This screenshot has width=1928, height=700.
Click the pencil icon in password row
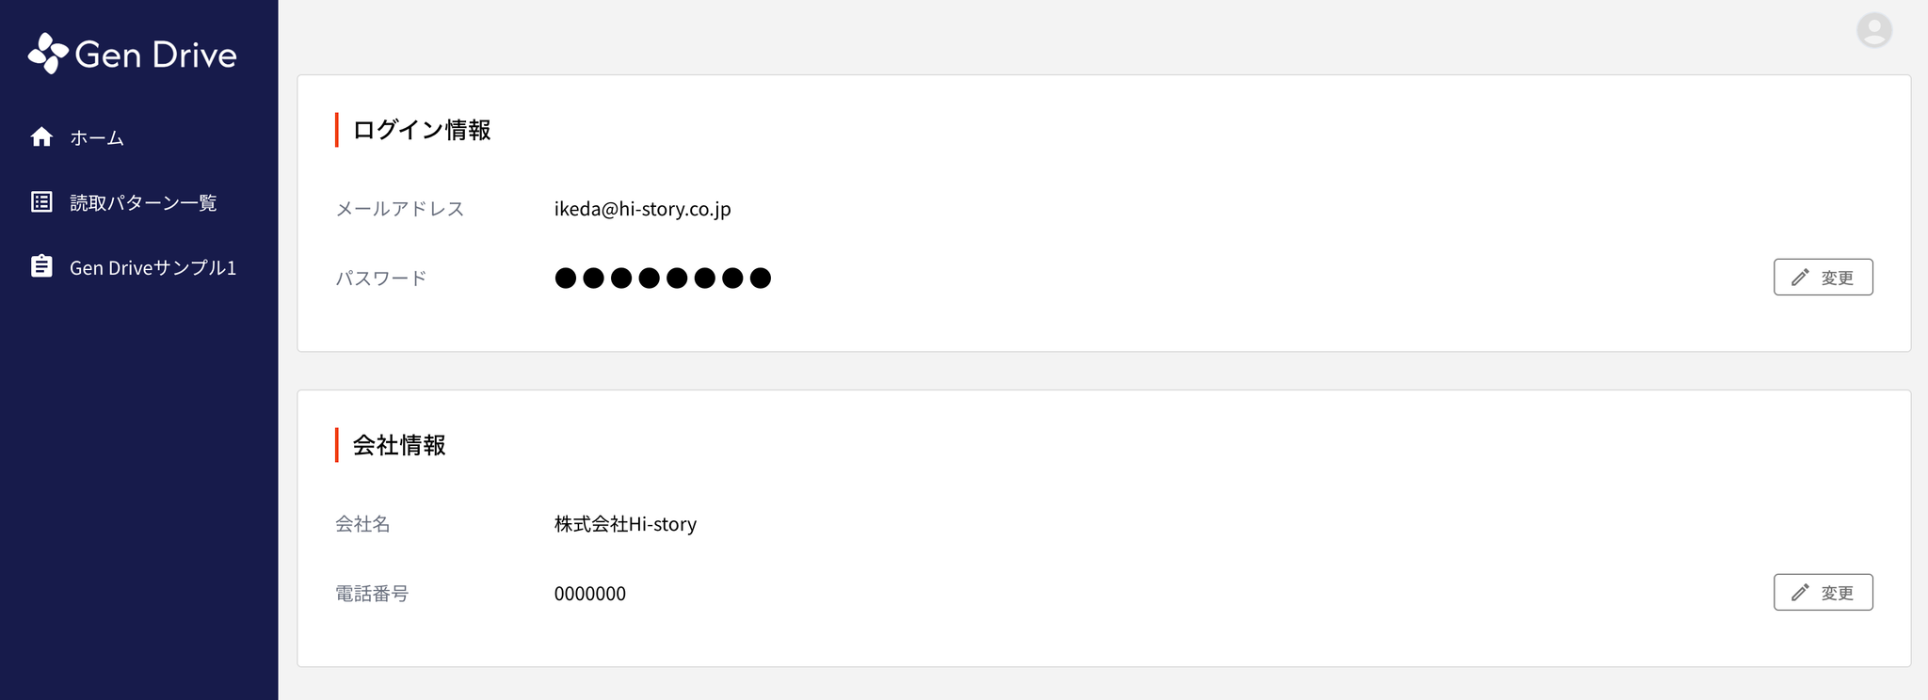pyautogui.click(x=1800, y=278)
